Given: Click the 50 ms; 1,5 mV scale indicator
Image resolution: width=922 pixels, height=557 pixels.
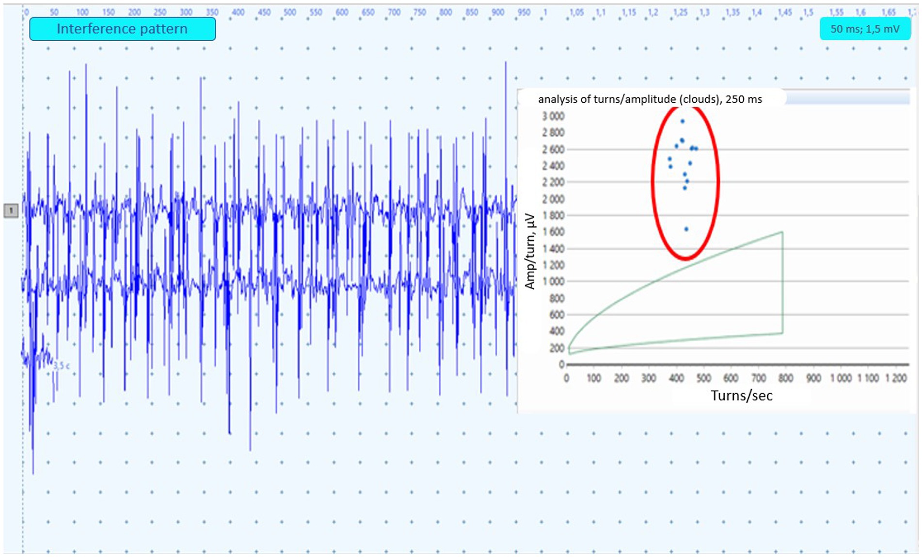Looking at the screenshot, I should (x=865, y=29).
